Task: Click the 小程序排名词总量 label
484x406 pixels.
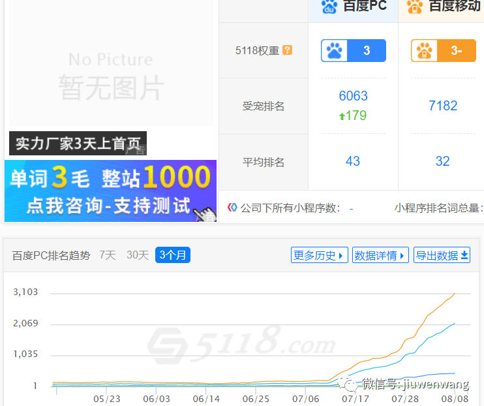Action: 439,208
